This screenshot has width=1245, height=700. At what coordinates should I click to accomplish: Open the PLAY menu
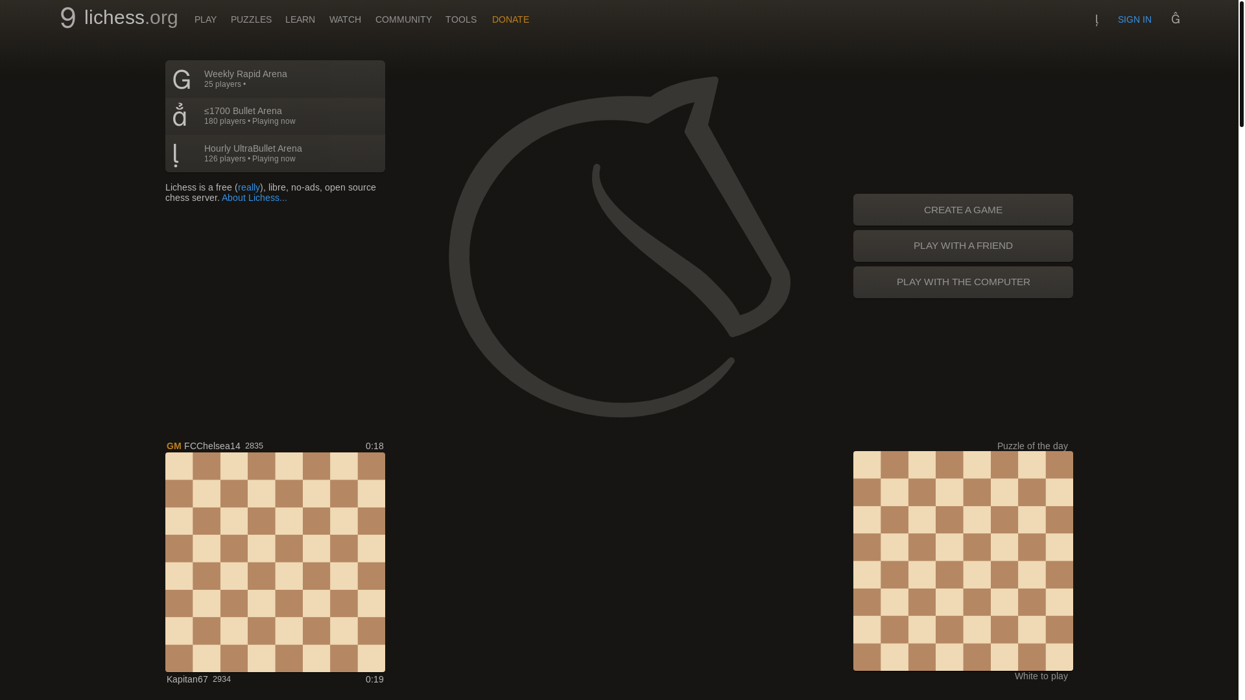[206, 19]
